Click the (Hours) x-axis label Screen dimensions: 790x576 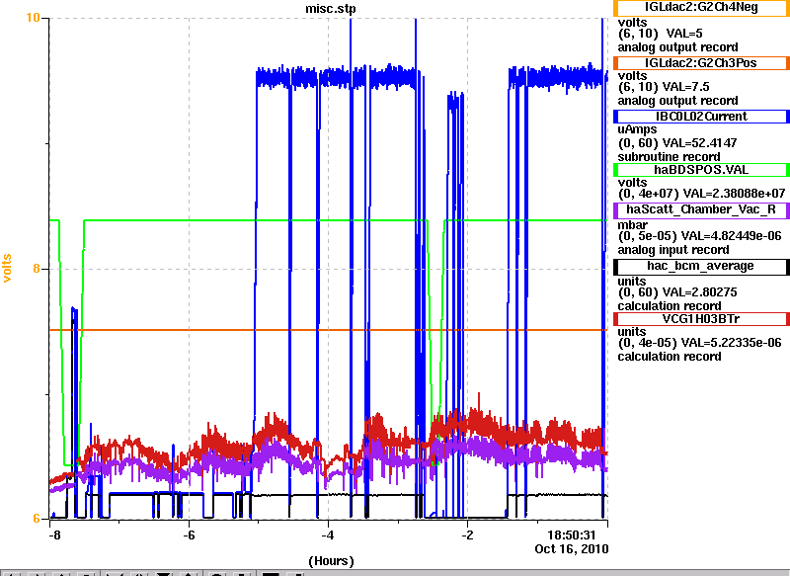[x=331, y=561]
